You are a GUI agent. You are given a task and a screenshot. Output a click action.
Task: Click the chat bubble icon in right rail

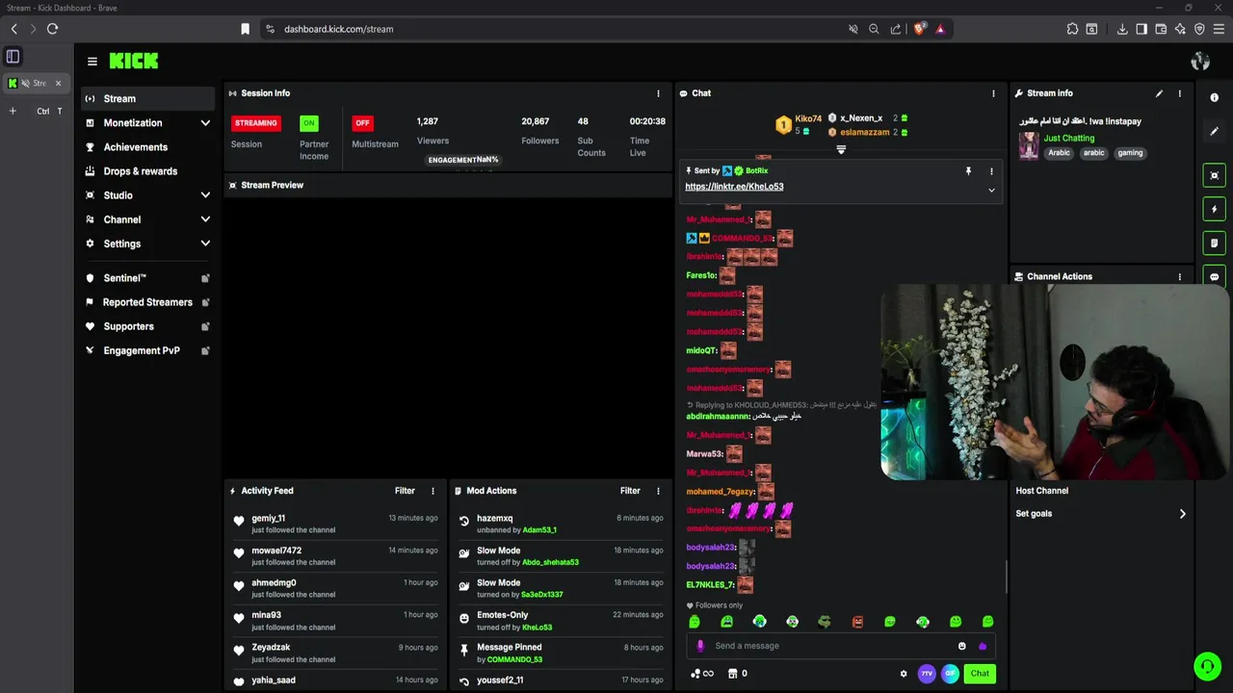(1214, 276)
